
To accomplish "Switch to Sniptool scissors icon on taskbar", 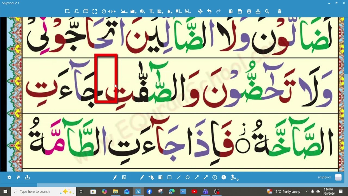I will 138,191.
